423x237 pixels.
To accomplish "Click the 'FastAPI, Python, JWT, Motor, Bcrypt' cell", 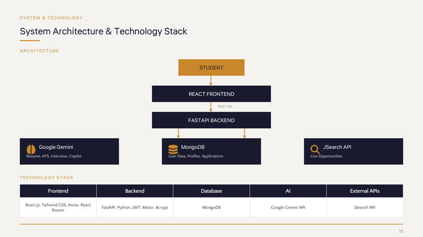I will [x=135, y=207].
